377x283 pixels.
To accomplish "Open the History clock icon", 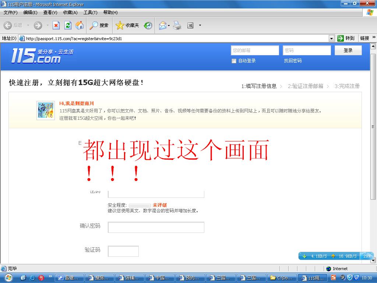I will 148,25.
